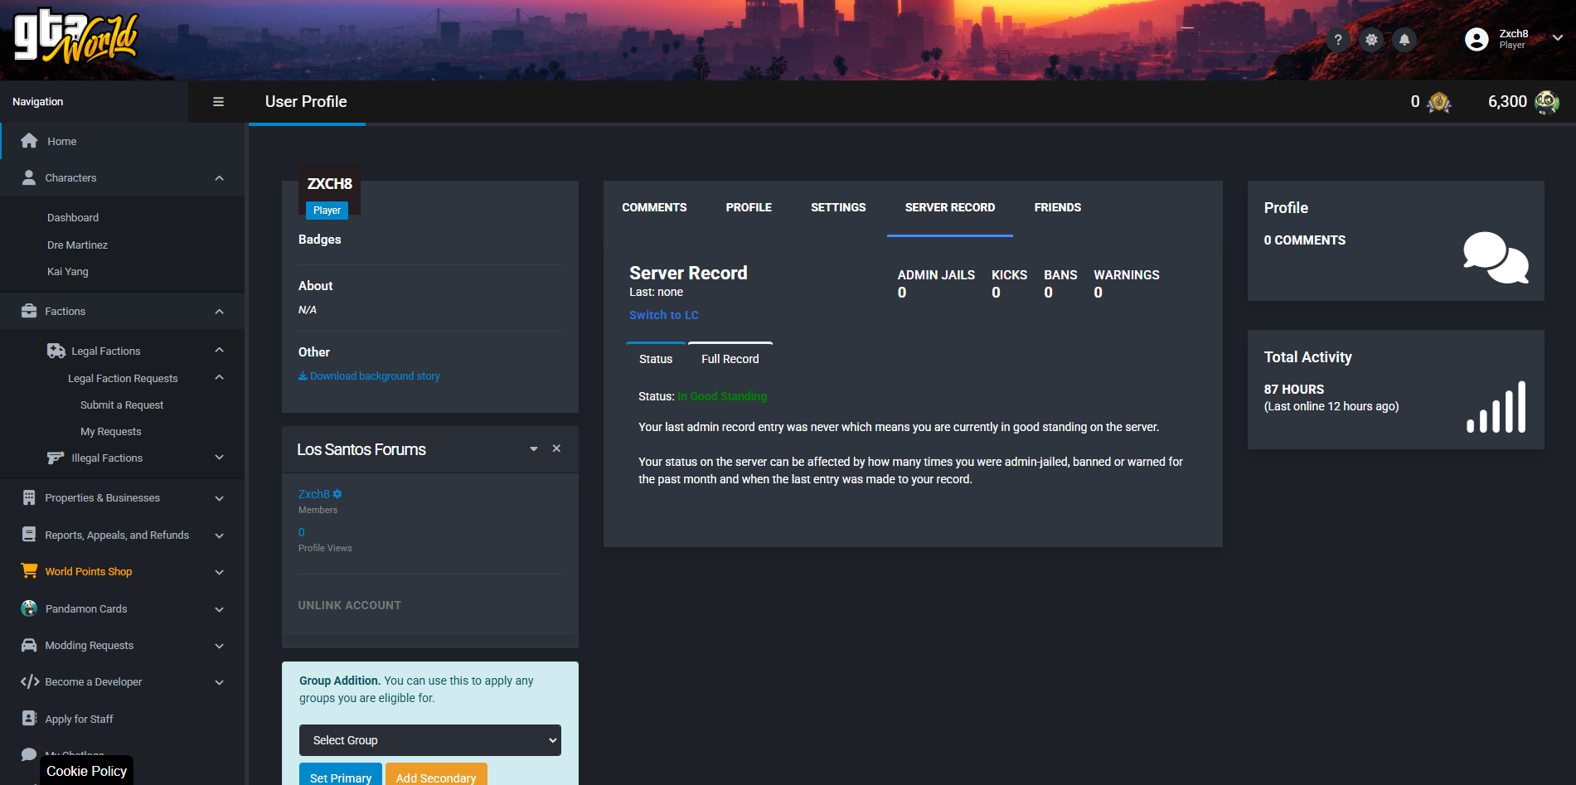Expand the Illegal Factions chevron

click(219, 458)
